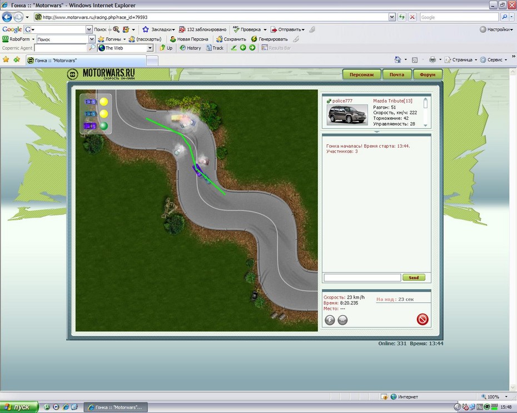The image size is (517, 413).
Task: Open Copernic History
Action: pyautogui.click(x=190, y=48)
